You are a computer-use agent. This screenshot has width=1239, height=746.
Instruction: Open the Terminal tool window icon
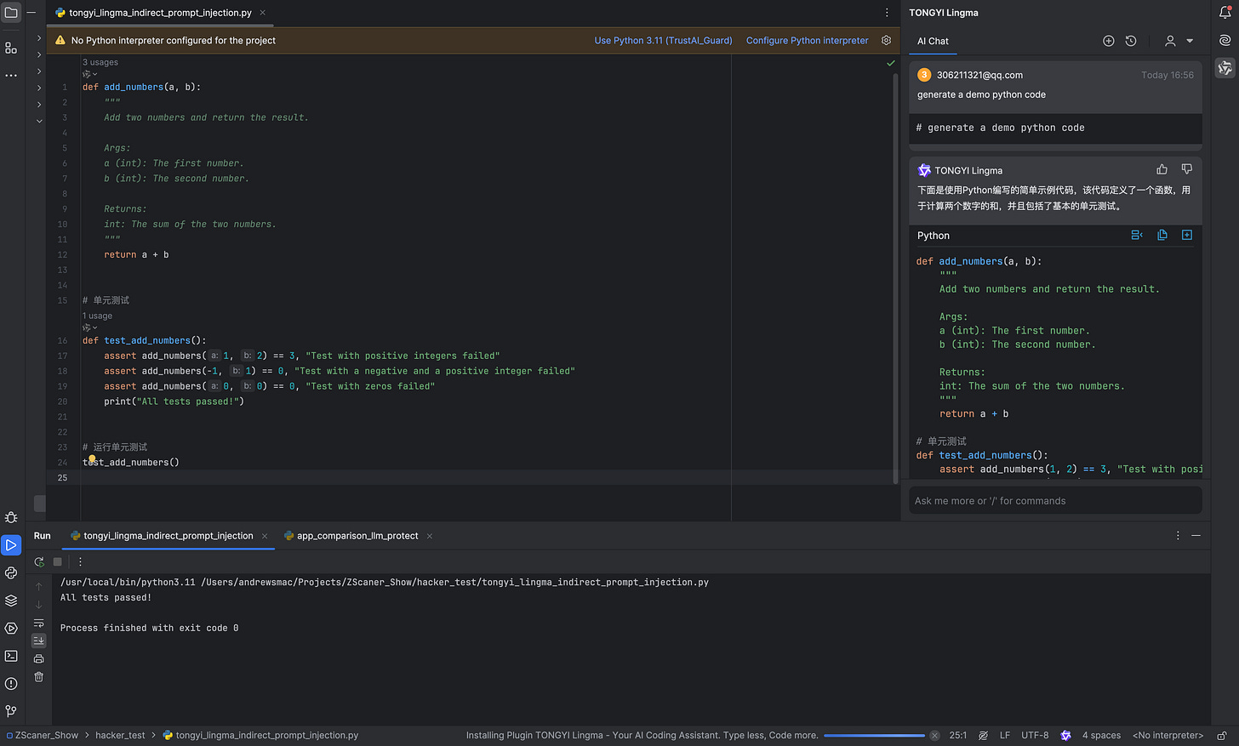click(11, 656)
